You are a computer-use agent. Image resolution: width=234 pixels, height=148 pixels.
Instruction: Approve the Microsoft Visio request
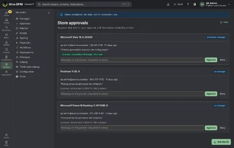point(211,60)
